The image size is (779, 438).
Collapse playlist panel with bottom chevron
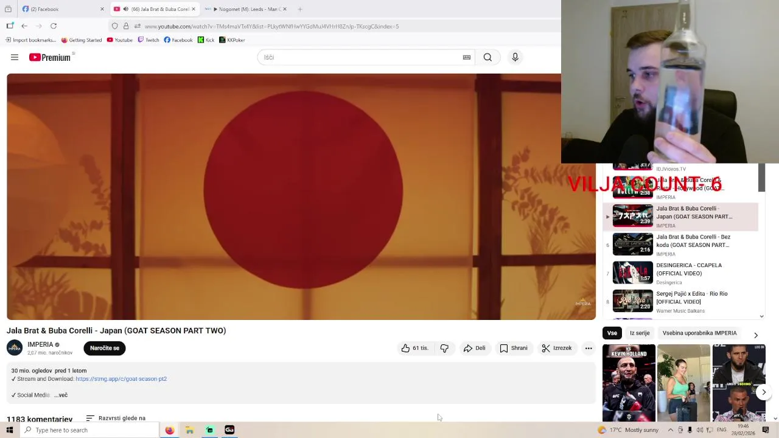tap(762, 316)
